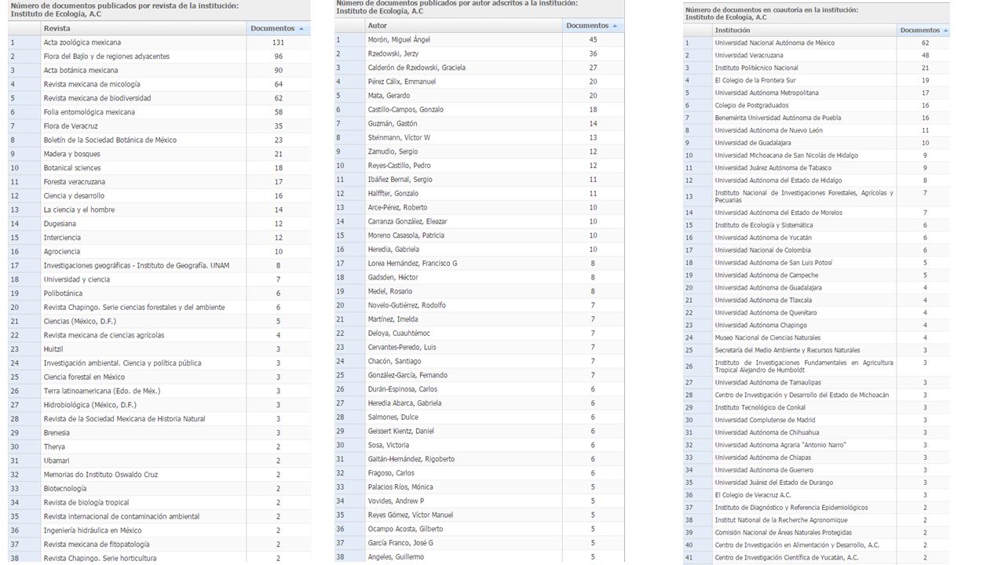Sort institutions table by Documentos arrow

pyautogui.click(x=945, y=31)
